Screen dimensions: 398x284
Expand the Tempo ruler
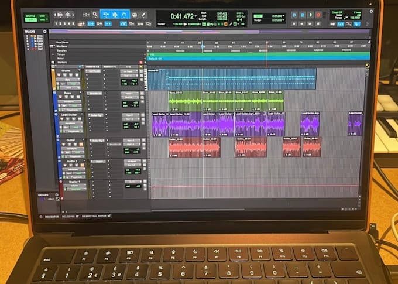53,54
